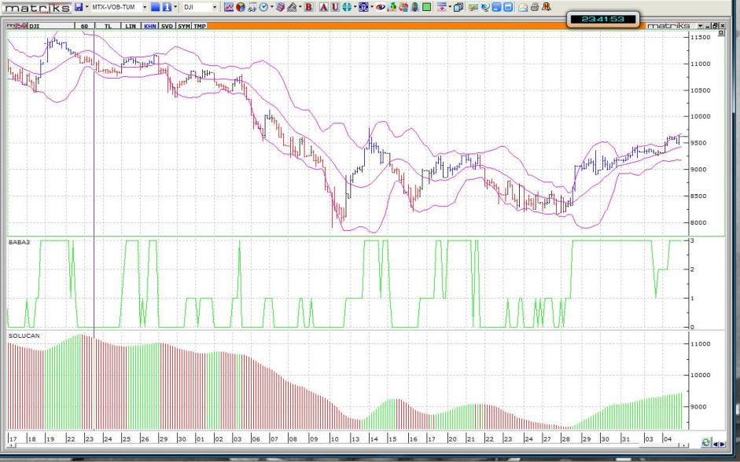Click the blue floppy disk save icon
Viewport: 740px width, 462px height.
pyautogui.click(x=79, y=7)
